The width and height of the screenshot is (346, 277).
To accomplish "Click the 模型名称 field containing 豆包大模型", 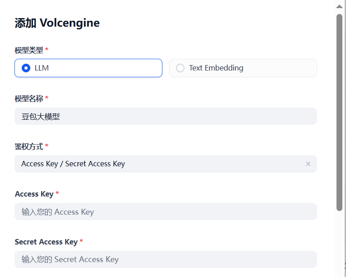I will point(166,116).
